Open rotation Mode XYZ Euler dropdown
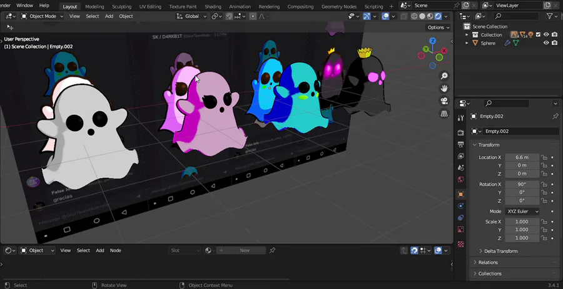563x289 pixels. [522, 212]
